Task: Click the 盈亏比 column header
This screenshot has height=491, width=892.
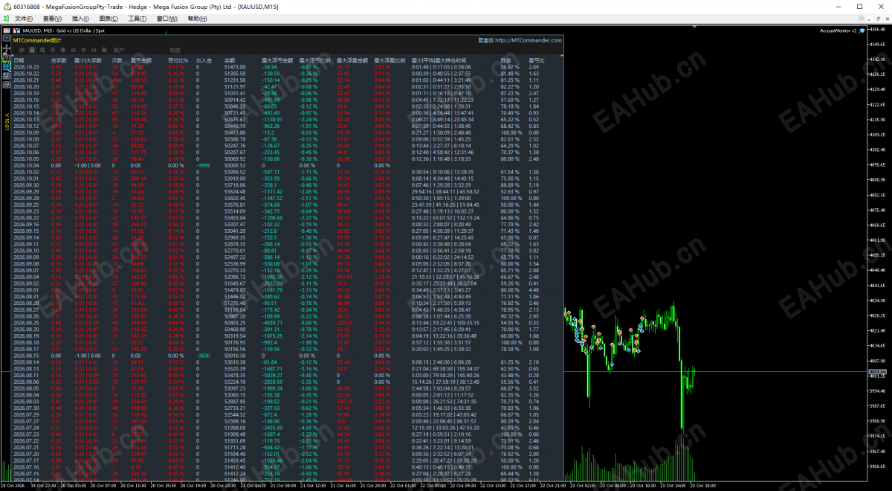Action: tap(536, 60)
